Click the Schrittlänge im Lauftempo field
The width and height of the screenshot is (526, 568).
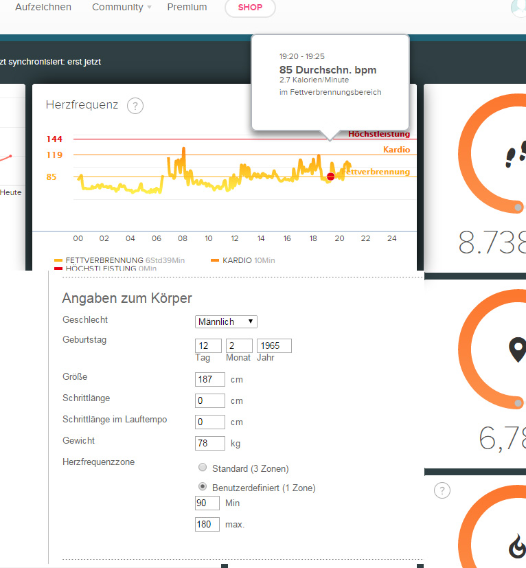click(210, 422)
